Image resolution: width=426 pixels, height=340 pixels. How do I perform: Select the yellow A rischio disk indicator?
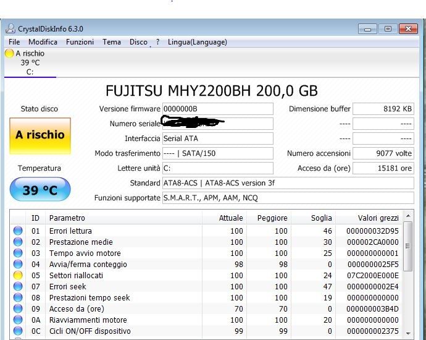9,53
